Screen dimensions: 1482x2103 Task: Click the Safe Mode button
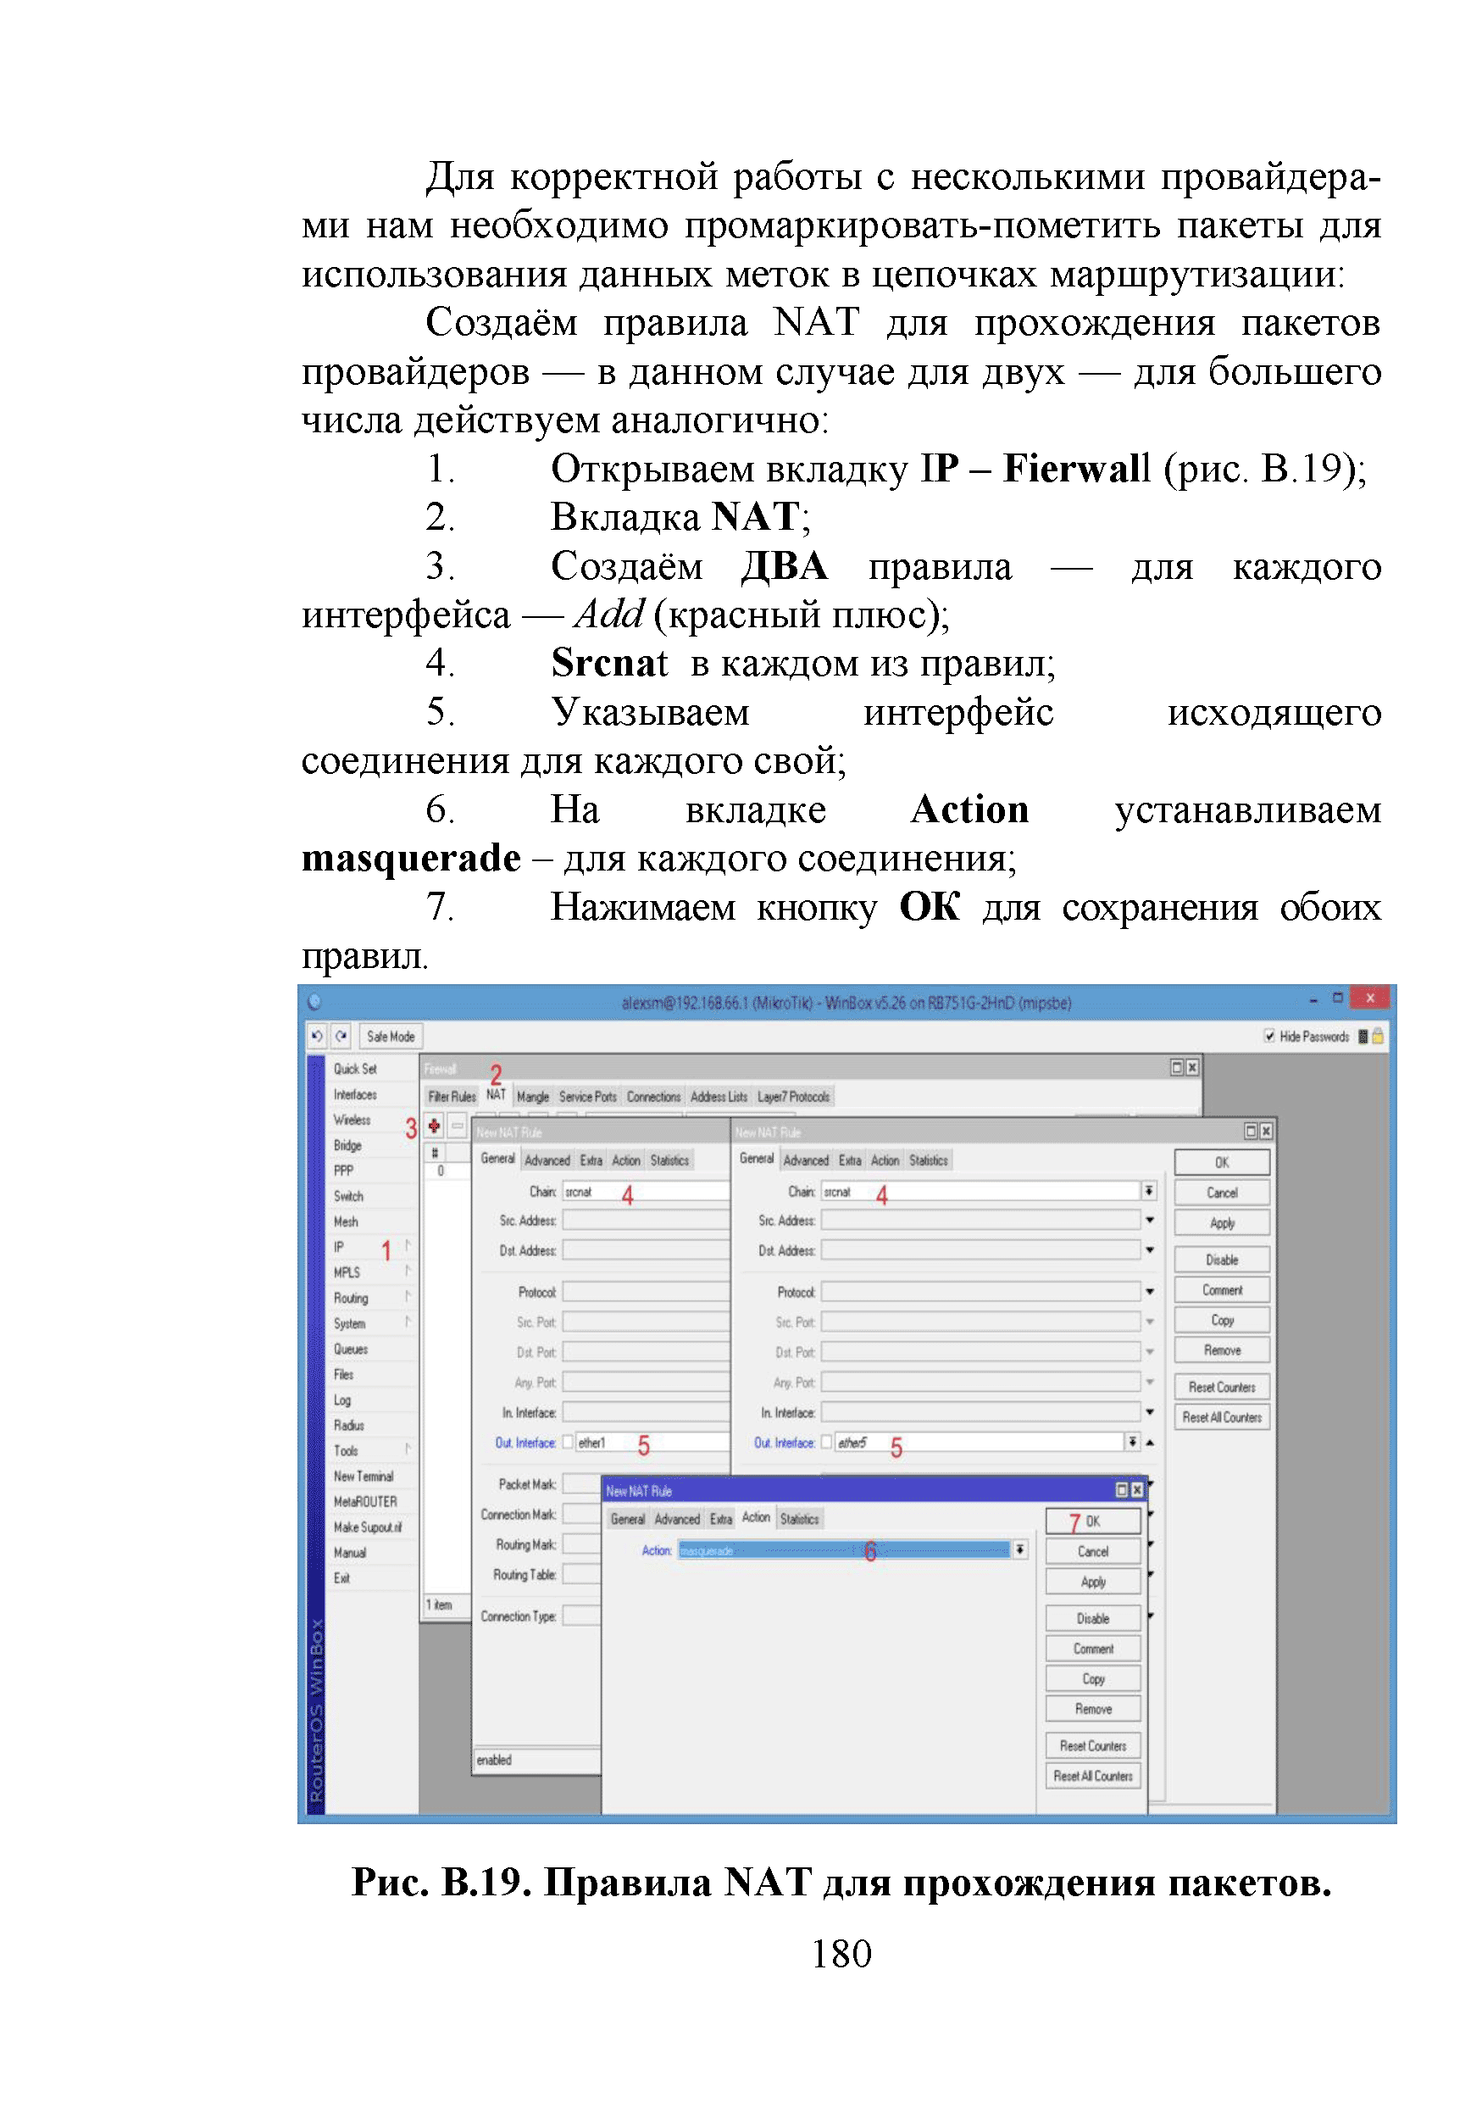tap(390, 1036)
